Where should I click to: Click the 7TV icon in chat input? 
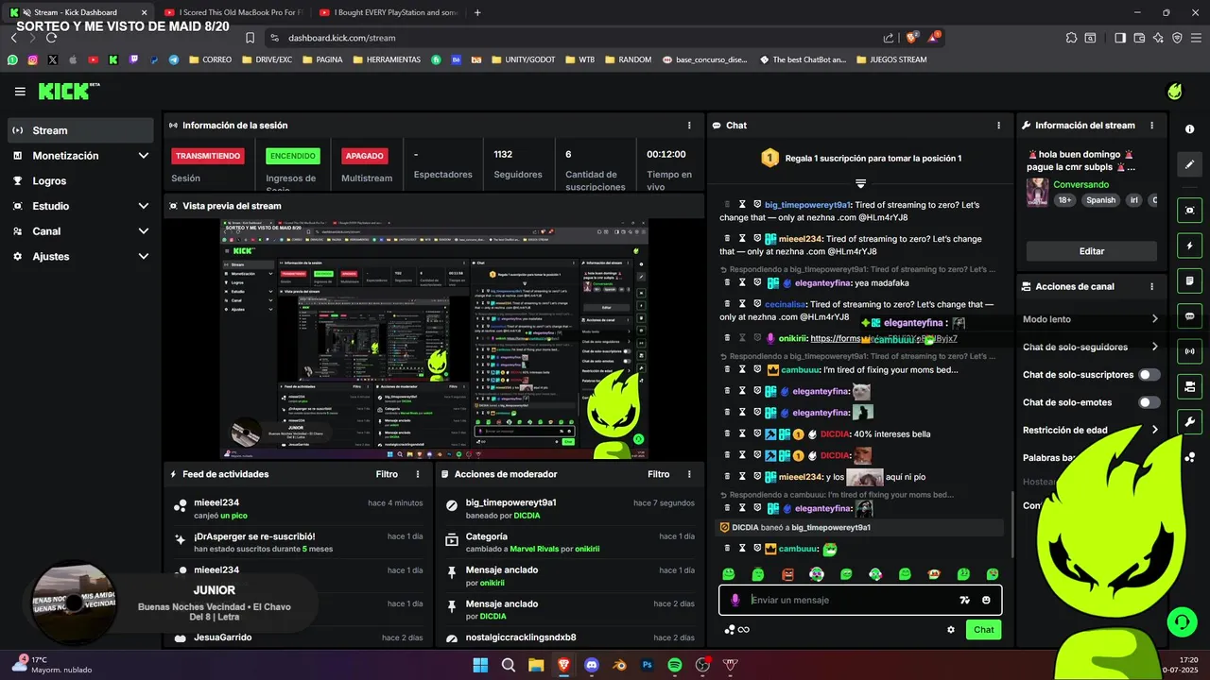click(964, 600)
